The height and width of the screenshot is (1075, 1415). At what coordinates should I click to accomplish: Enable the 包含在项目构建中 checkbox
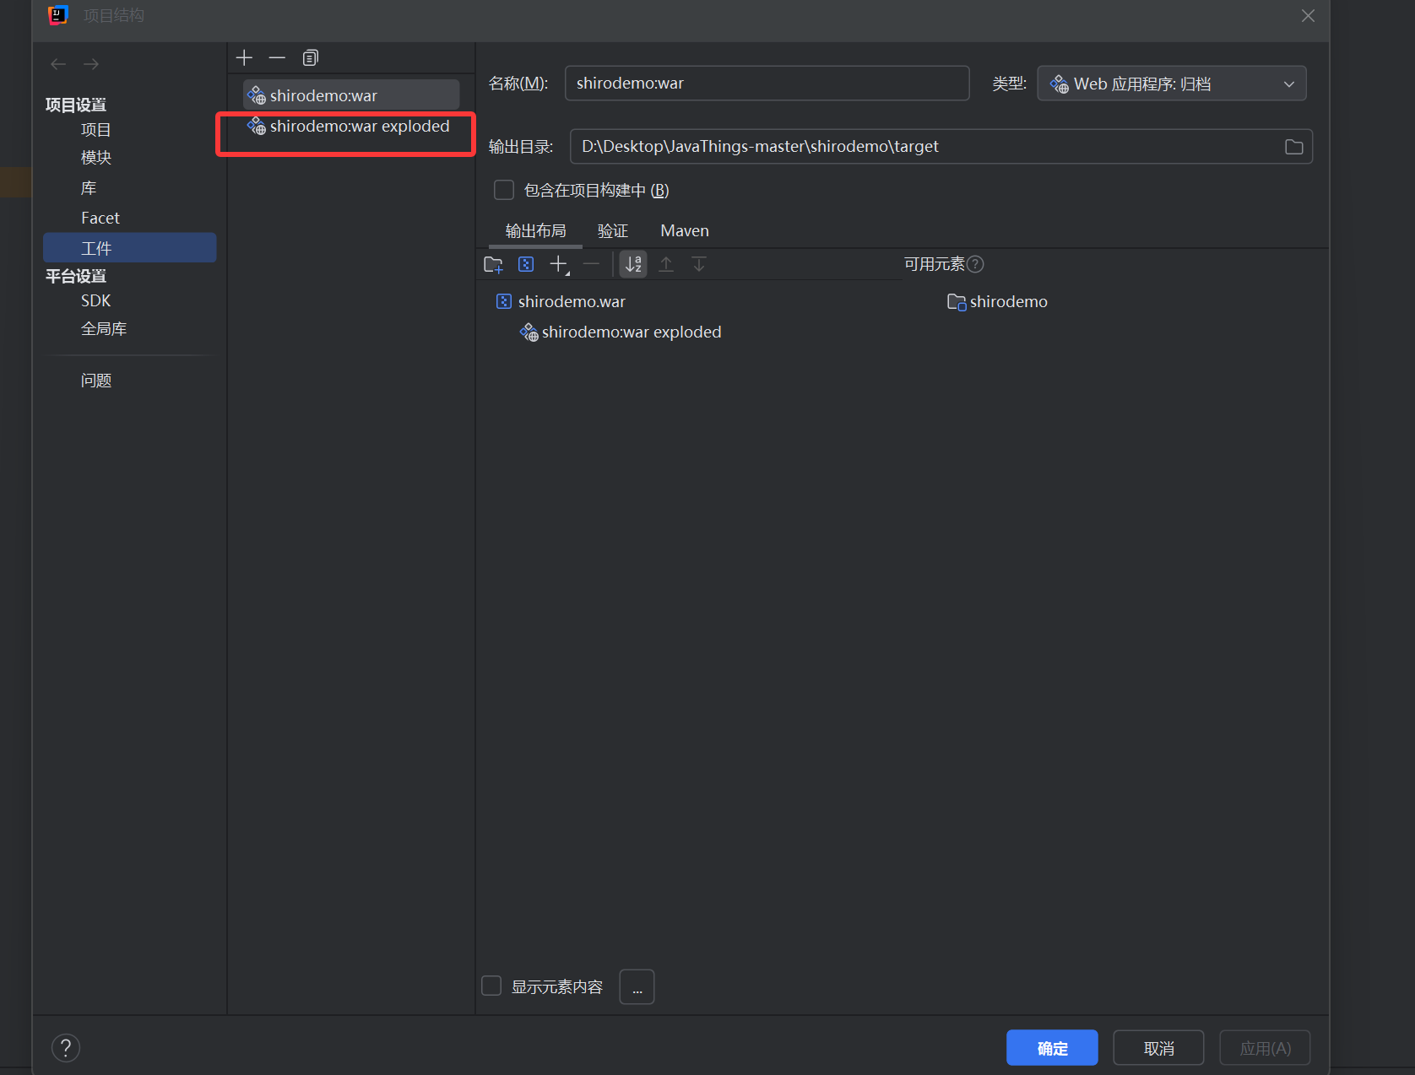tap(504, 190)
